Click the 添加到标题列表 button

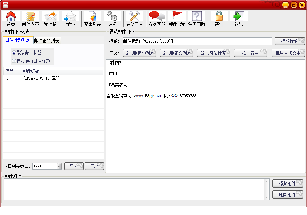coord(140,53)
